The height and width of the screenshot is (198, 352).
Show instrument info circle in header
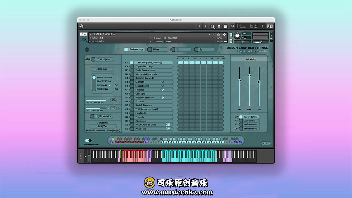(x=224, y=35)
